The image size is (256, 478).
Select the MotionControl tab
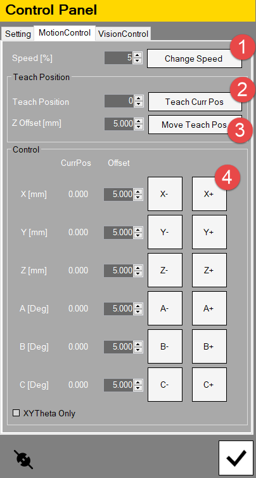click(x=65, y=33)
